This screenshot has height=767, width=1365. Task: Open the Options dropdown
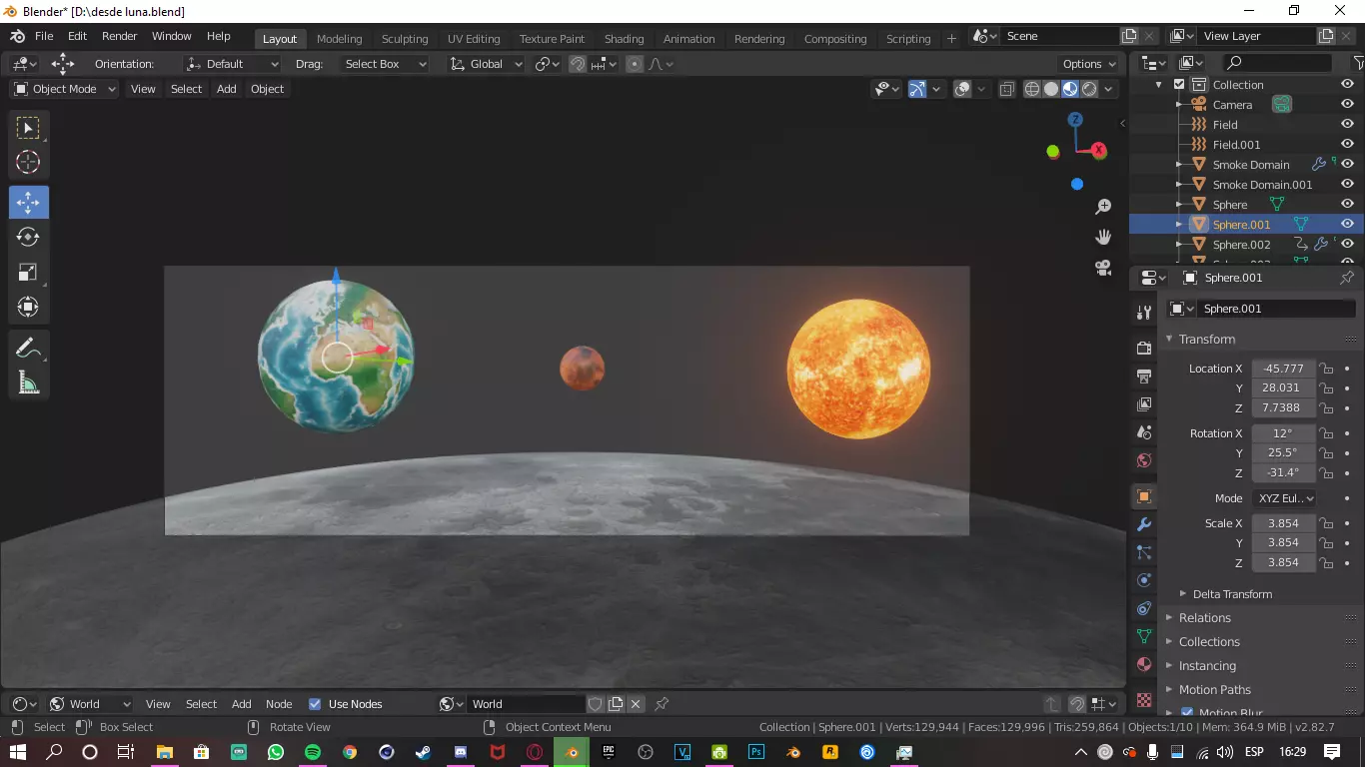[1089, 64]
